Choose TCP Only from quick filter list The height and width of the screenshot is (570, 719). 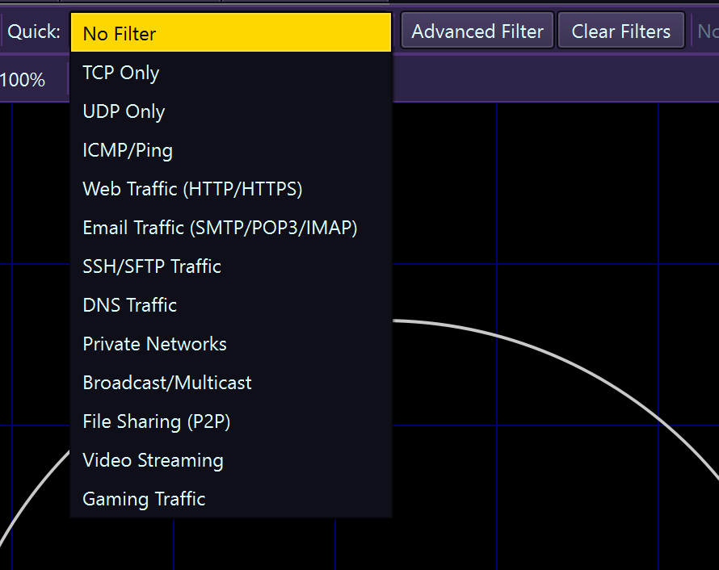coord(121,73)
